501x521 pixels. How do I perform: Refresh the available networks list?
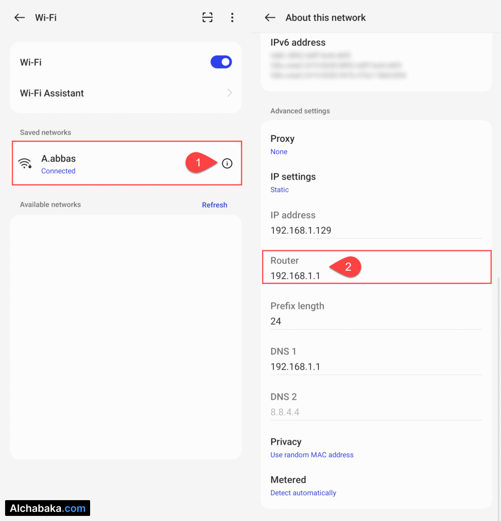tap(214, 205)
